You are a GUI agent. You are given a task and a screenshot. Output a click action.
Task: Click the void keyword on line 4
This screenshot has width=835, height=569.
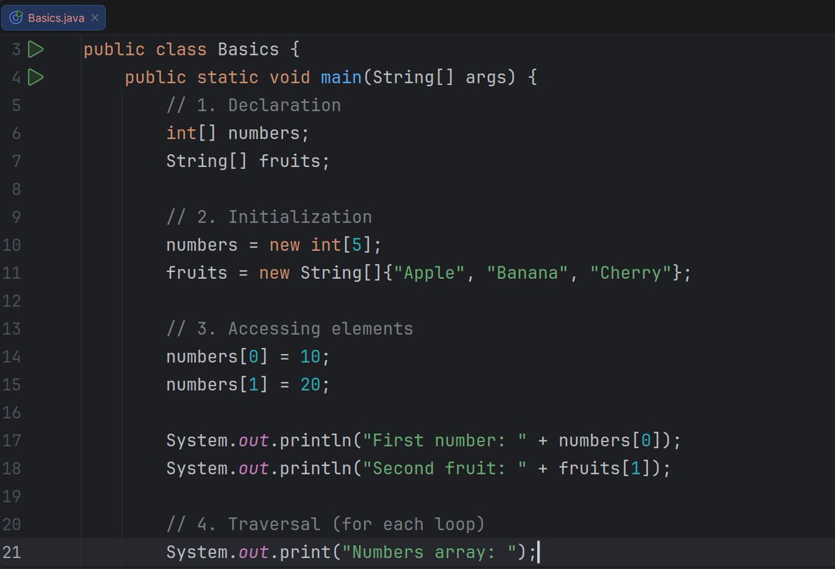tap(289, 78)
